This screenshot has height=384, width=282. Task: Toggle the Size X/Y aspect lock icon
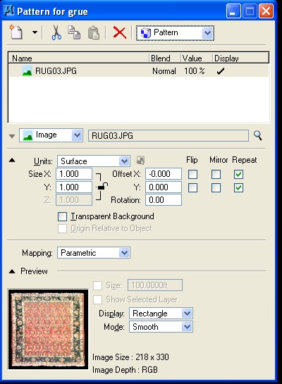pyautogui.click(x=102, y=187)
